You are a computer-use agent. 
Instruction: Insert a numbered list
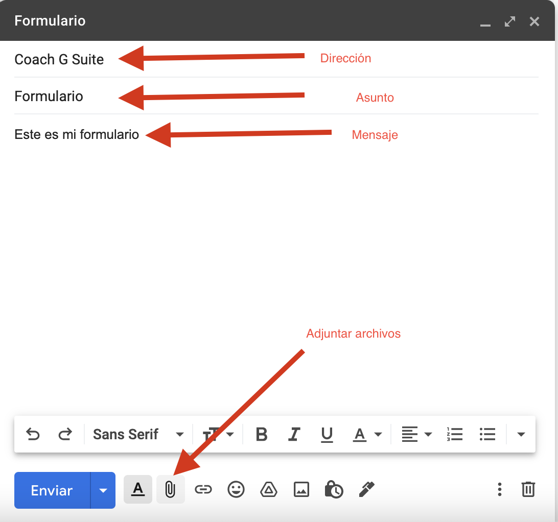tap(455, 434)
